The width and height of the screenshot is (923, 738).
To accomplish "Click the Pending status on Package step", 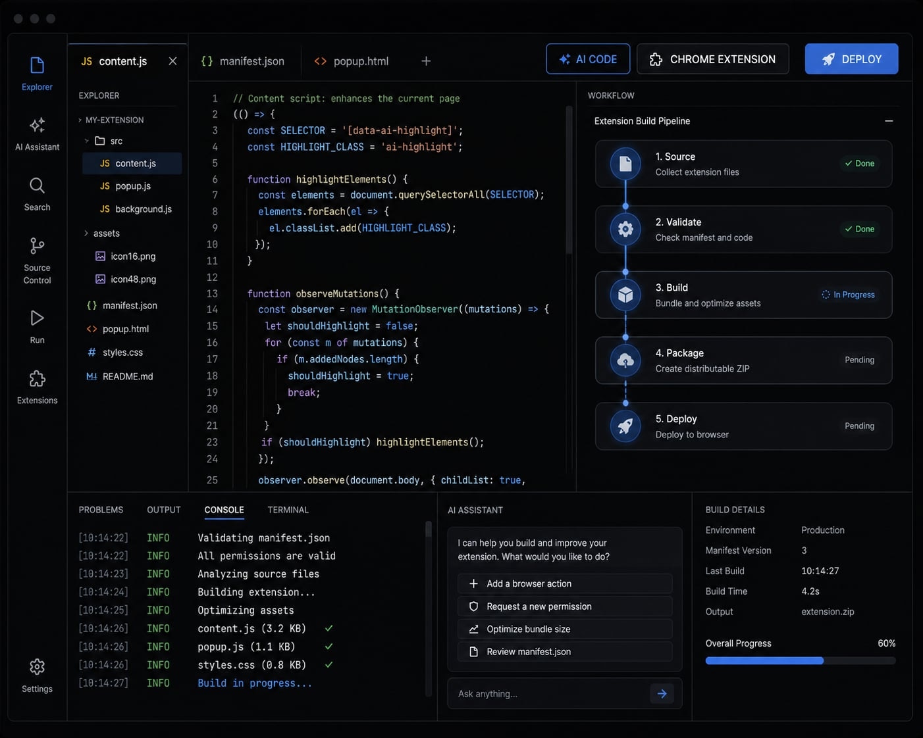I will pyautogui.click(x=859, y=360).
